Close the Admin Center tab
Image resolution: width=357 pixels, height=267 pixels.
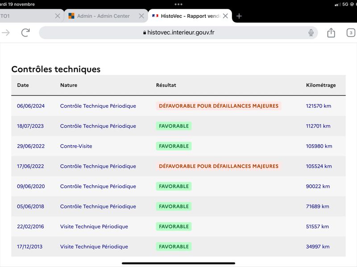tap(141, 16)
